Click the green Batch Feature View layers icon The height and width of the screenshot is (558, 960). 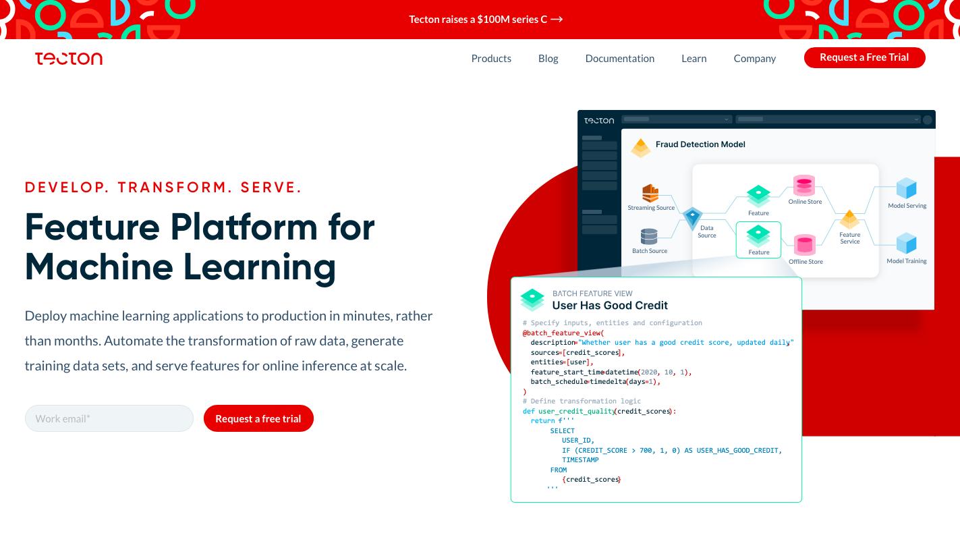point(532,300)
